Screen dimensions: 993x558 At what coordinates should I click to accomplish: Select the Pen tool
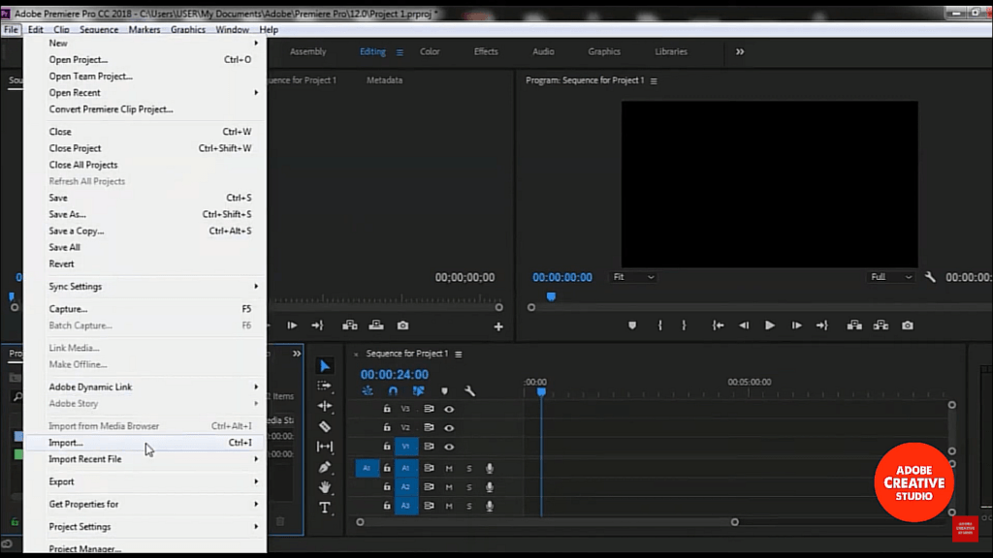(x=324, y=468)
